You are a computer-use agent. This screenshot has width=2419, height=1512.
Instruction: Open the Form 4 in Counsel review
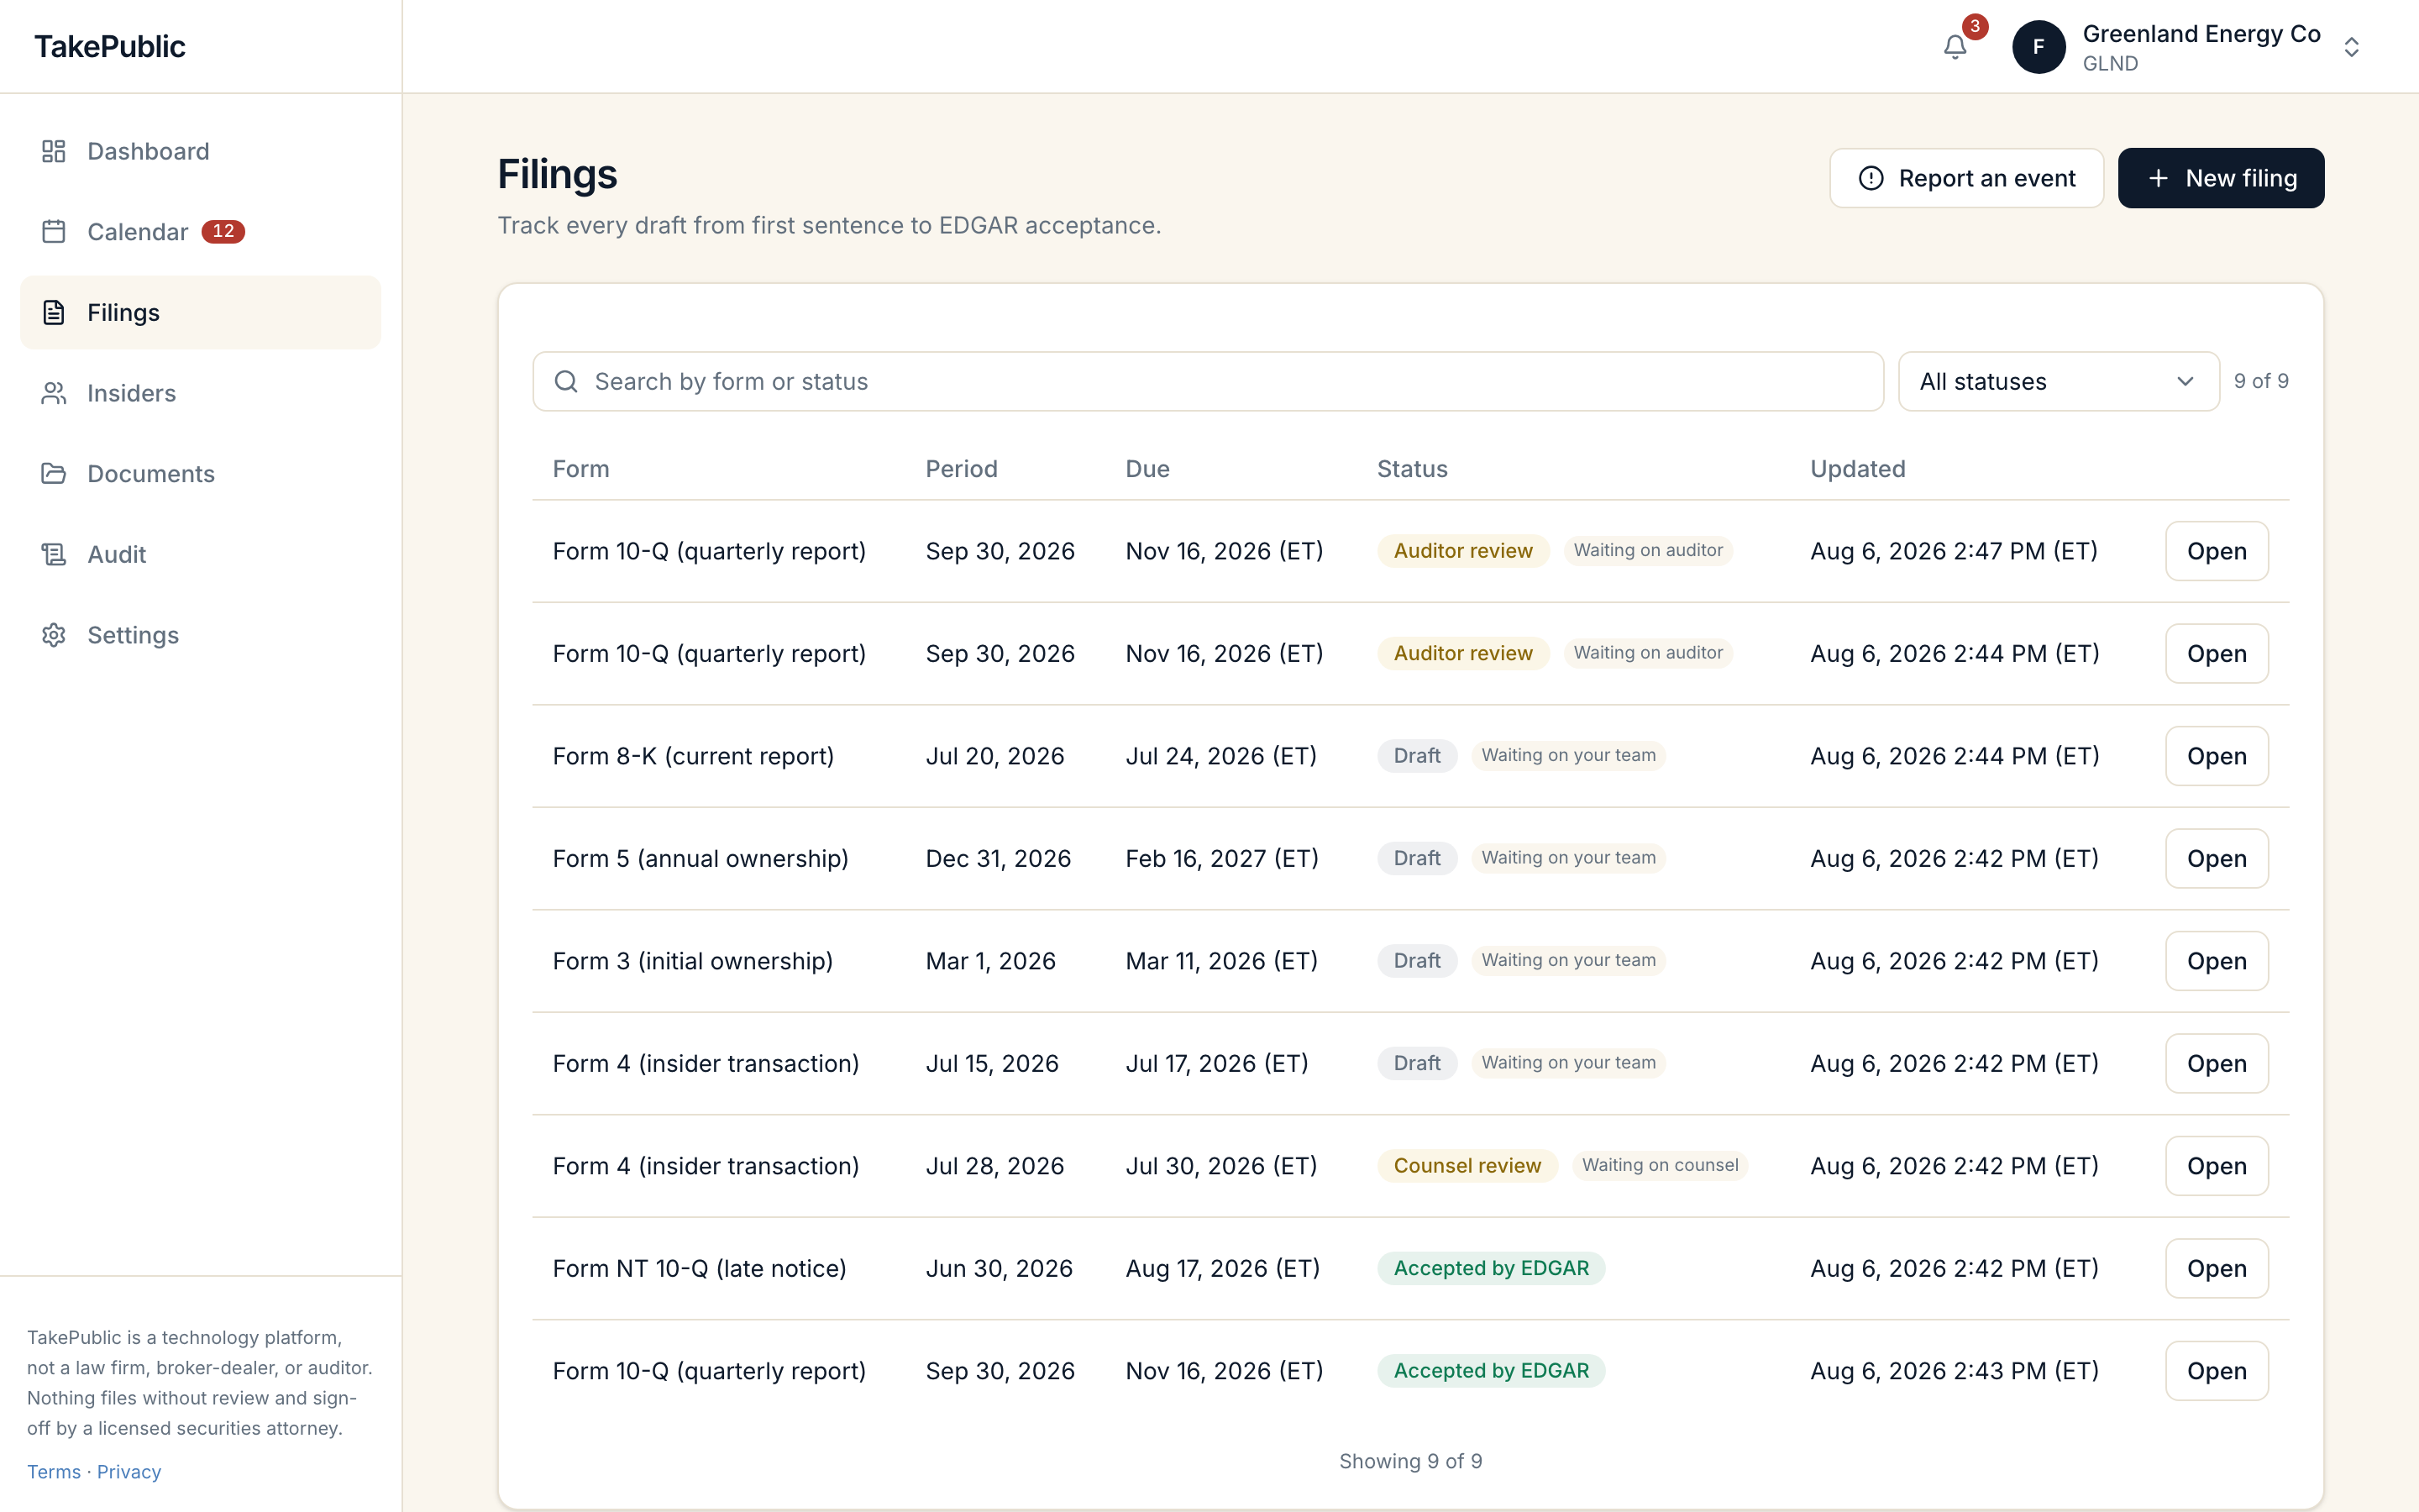[x=2216, y=1166]
